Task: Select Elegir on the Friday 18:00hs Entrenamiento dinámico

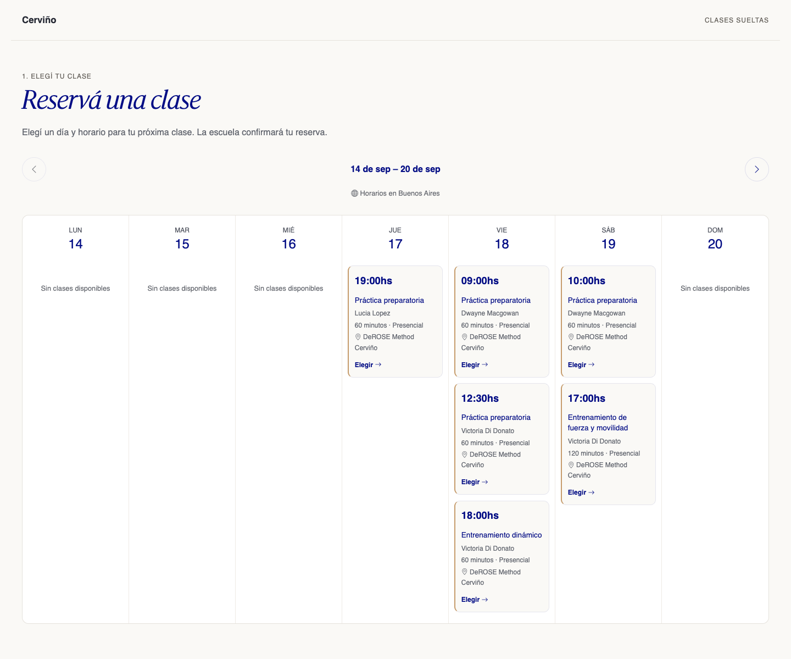Action: pyautogui.click(x=475, y=600)
